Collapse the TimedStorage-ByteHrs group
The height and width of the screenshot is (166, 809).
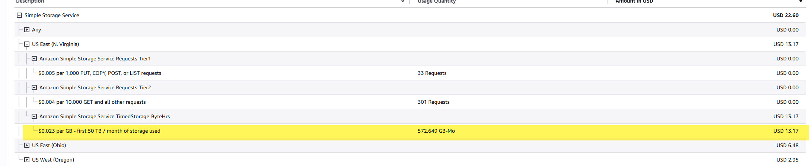coord(34,116)
